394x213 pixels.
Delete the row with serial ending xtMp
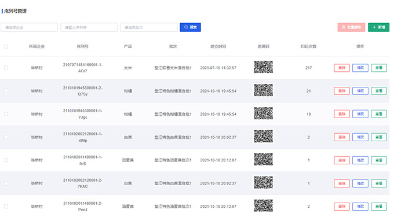342,137
